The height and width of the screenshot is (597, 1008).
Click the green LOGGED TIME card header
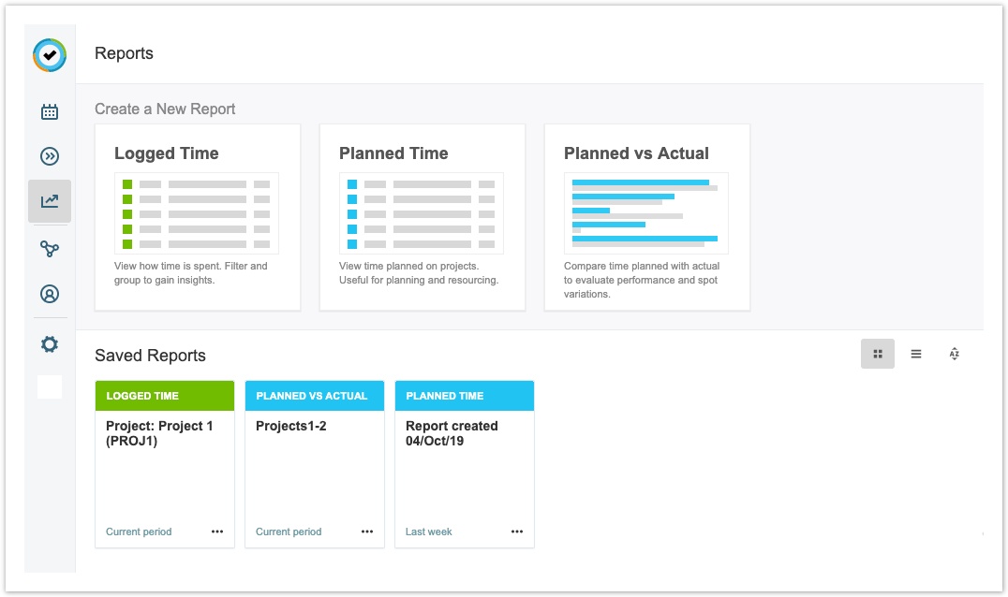pyautogui.click(x=165, y=396)
